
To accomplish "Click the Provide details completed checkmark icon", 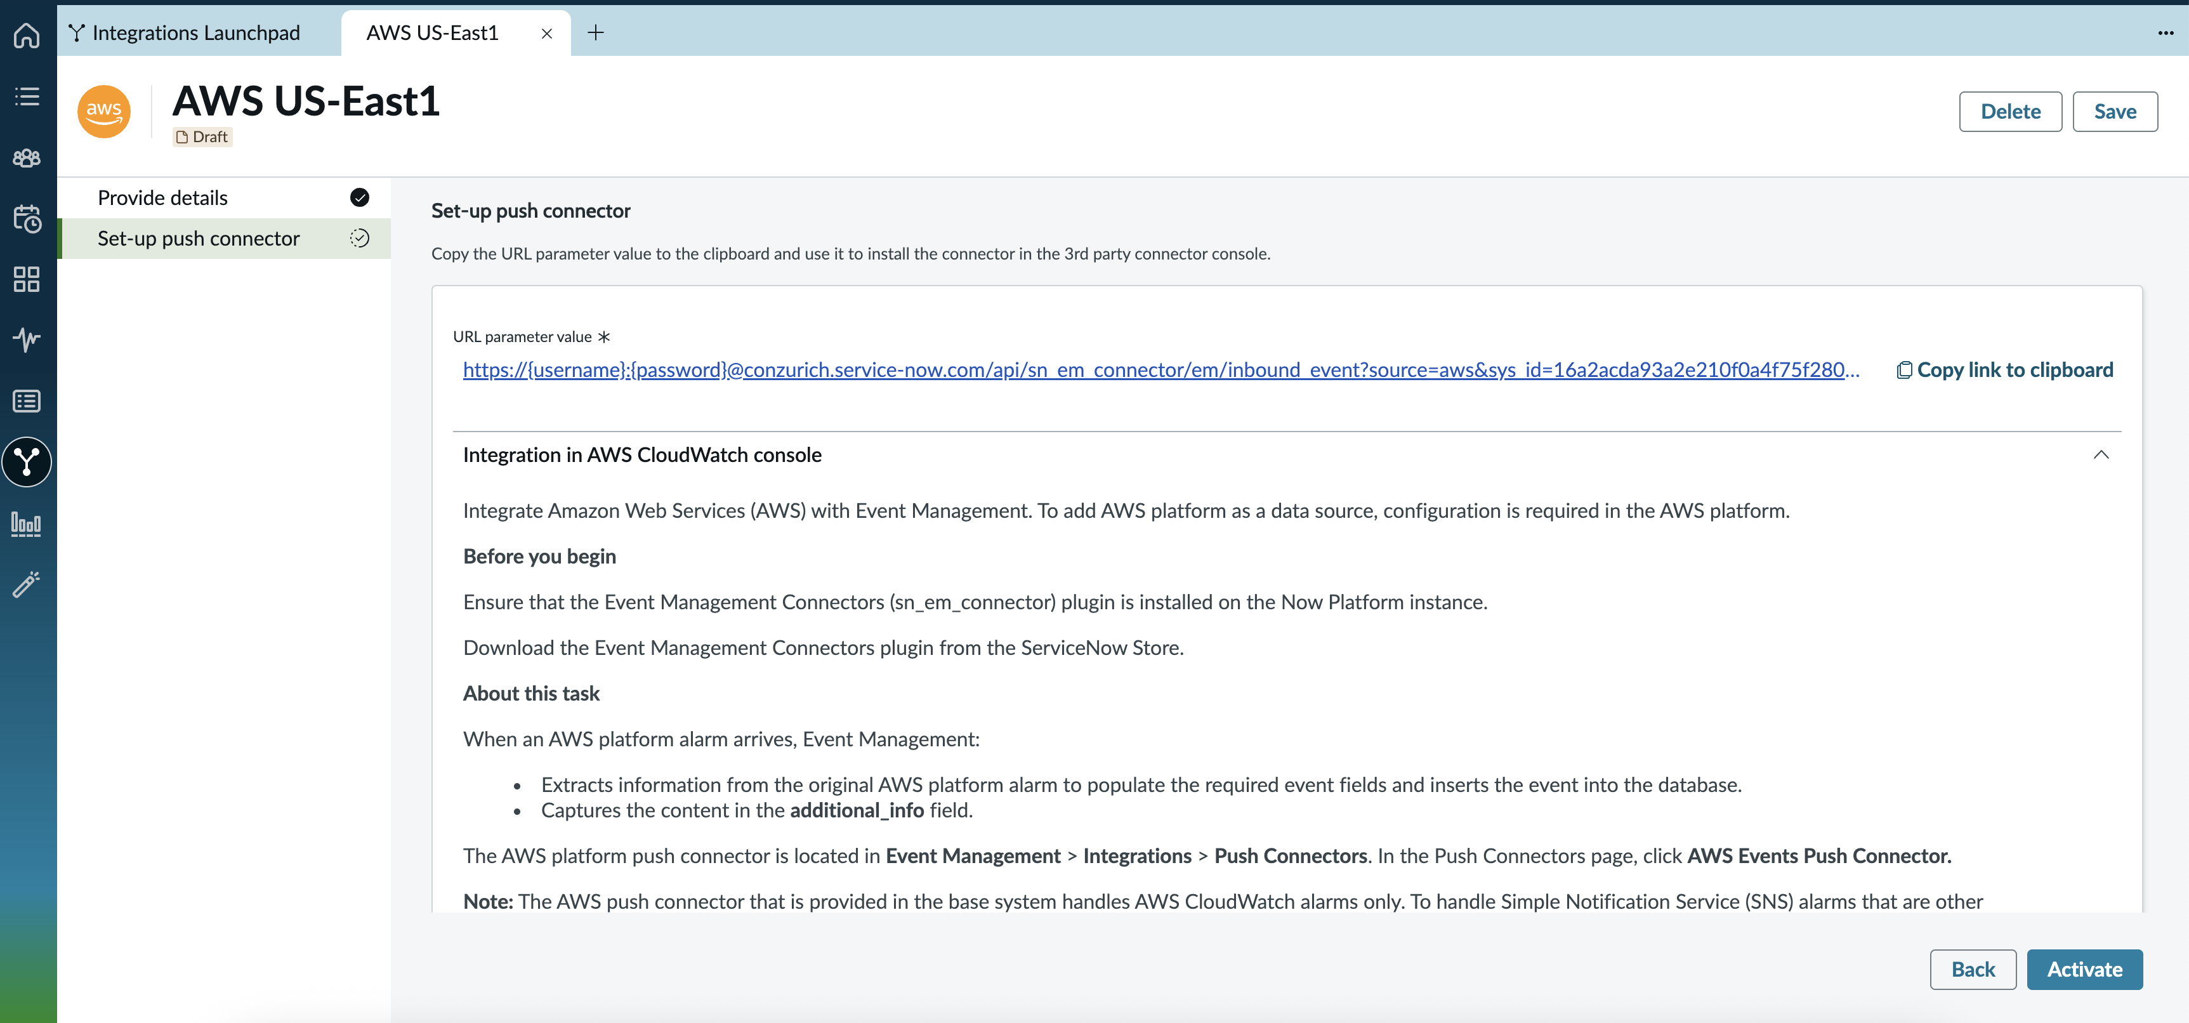I will click(360, 197).
